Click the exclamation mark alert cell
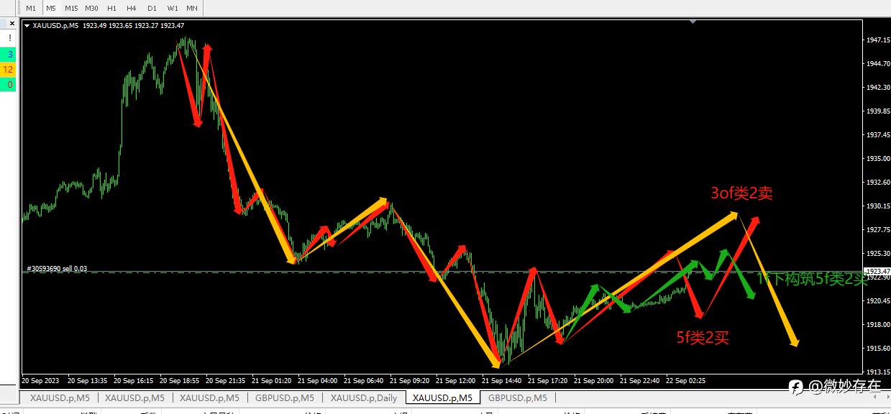Screen dimensions: 891x414 (x=9, y=38)
